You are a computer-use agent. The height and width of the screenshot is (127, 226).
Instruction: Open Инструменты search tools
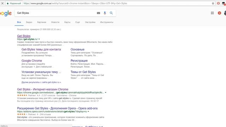(107, 22)
